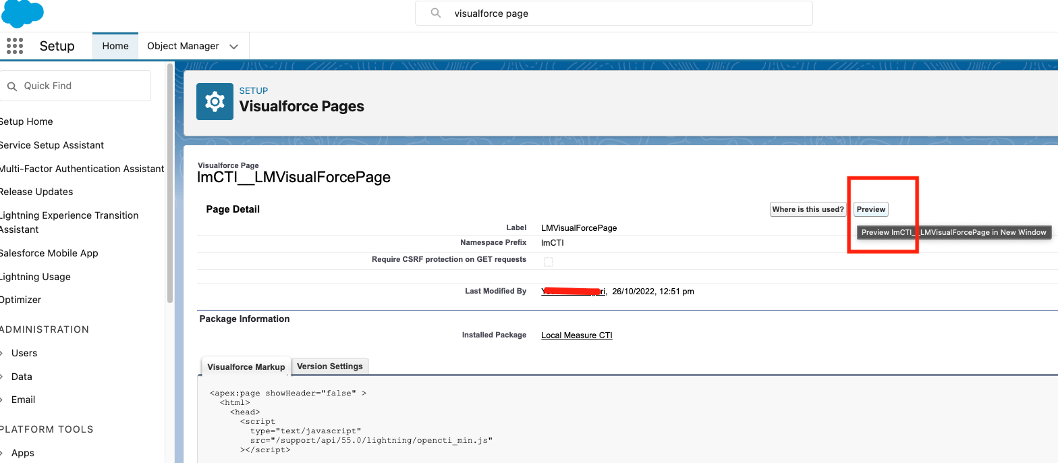Go to the Home tab
The image size is (1058, 463).
pyautogui.click(x=115, y=46)
